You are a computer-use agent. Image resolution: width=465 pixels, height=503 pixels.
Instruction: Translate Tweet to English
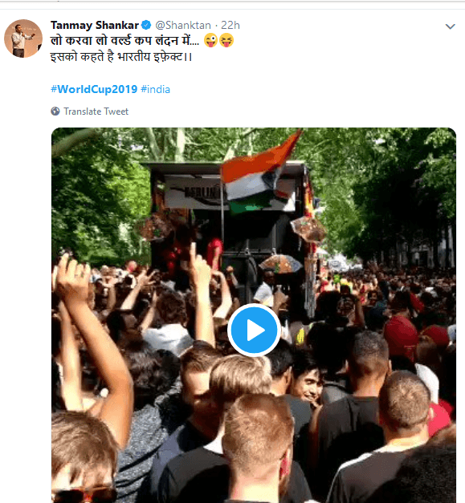(96, 112)
